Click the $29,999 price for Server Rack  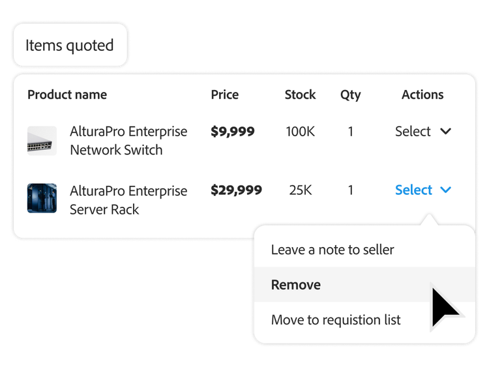pos(236,190)
